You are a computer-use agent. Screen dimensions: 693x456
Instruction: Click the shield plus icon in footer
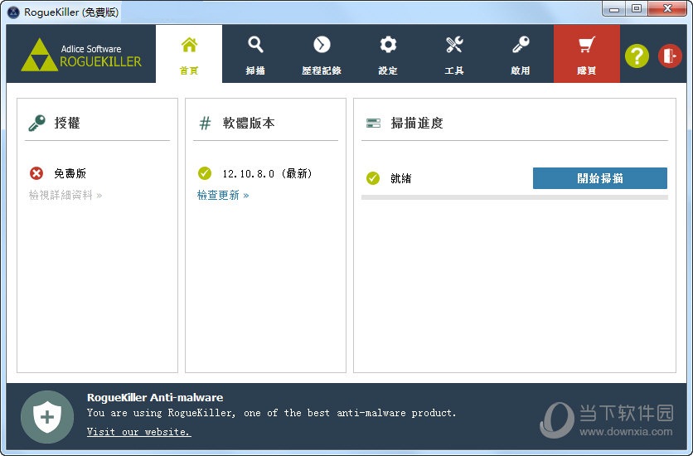(47, 417)
